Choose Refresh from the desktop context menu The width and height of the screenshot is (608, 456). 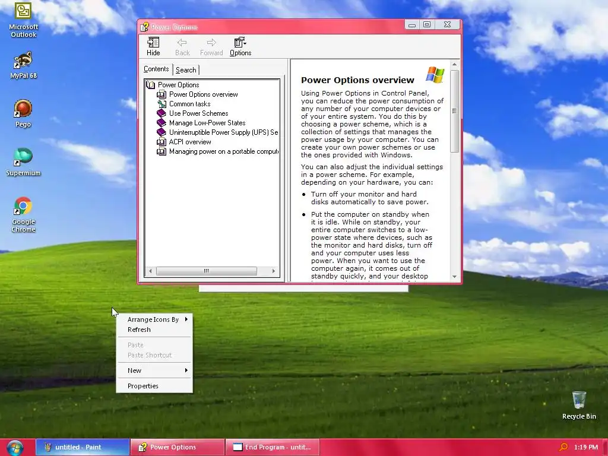[154, 330]
